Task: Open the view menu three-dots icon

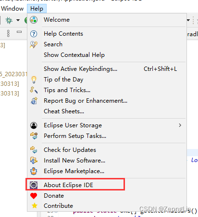Action: click(x=8, y=33)
